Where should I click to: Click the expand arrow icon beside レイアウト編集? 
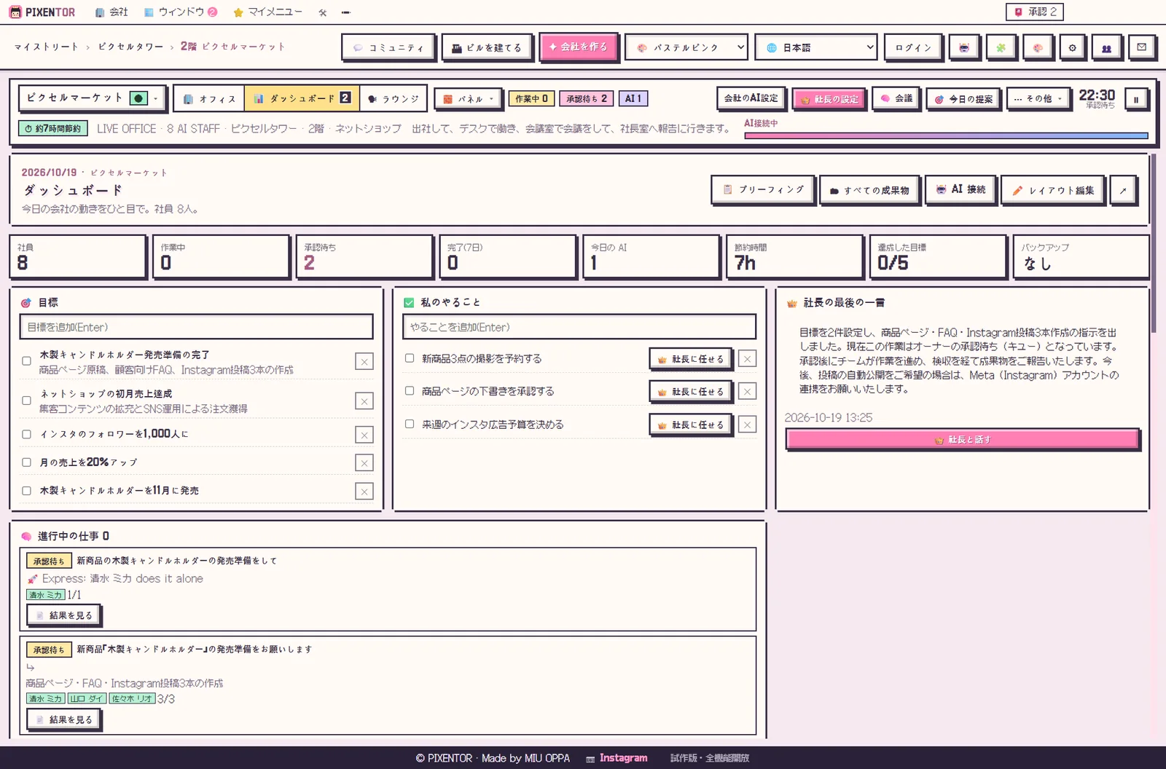[x=1123, y=190]
